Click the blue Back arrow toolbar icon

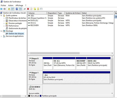pyautogui.click(x=1, y=9)
